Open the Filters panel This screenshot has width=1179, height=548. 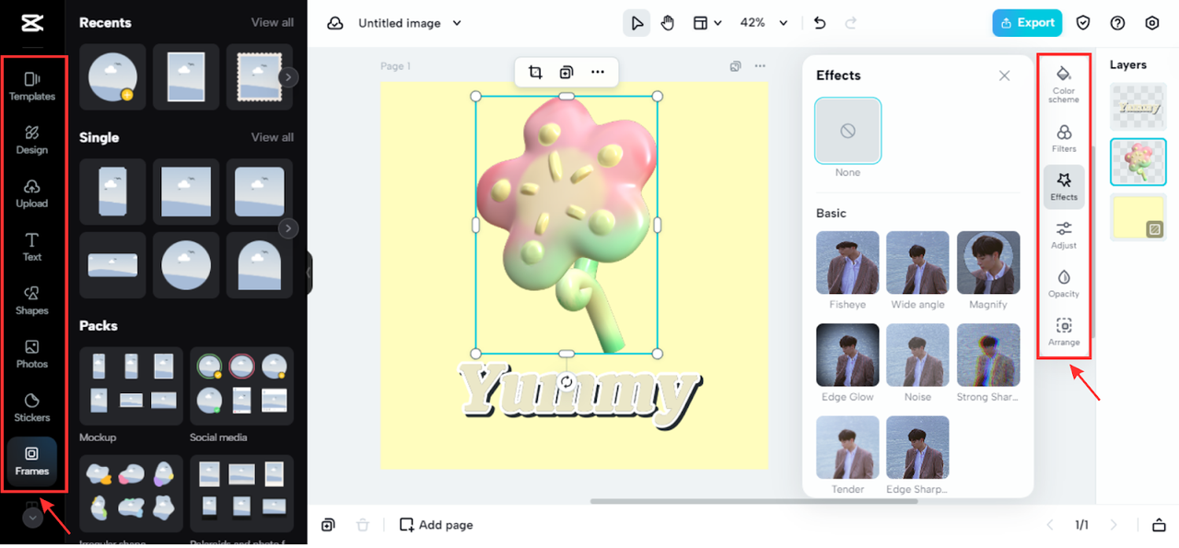coord(1064,138)
